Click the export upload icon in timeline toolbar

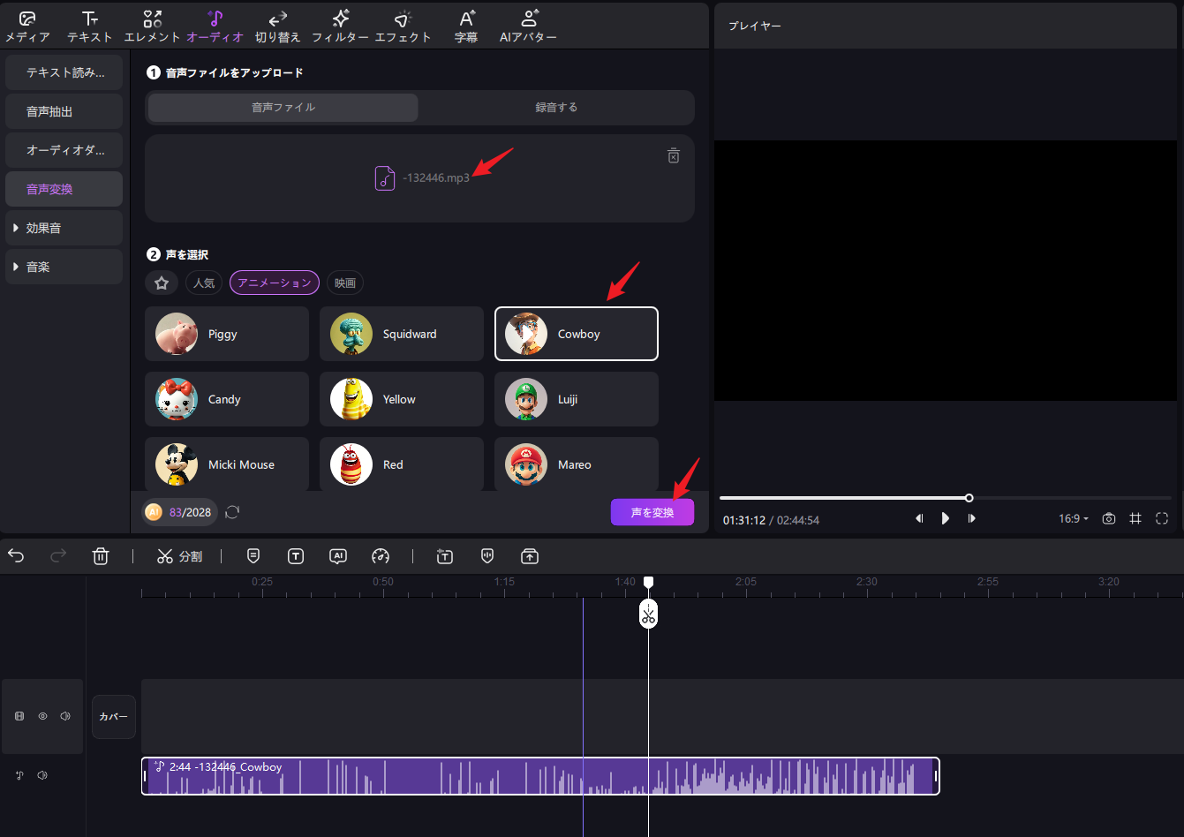[530, 556]
